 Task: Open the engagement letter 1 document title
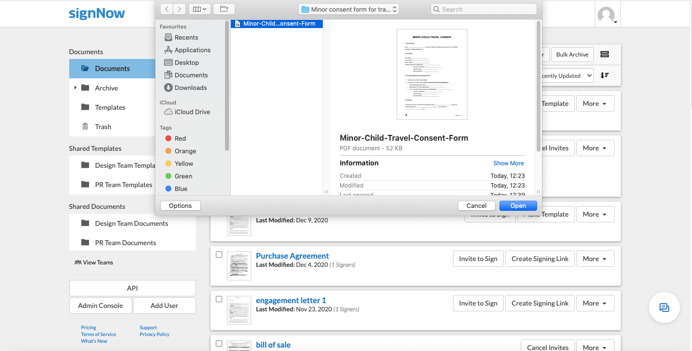point(291,300)
